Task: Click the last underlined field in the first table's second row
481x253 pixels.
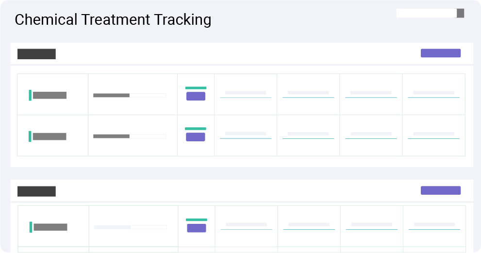Action: (x=434, y=135)
